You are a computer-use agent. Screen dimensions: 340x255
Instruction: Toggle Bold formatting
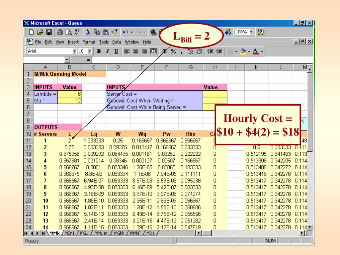pos(99,51)
